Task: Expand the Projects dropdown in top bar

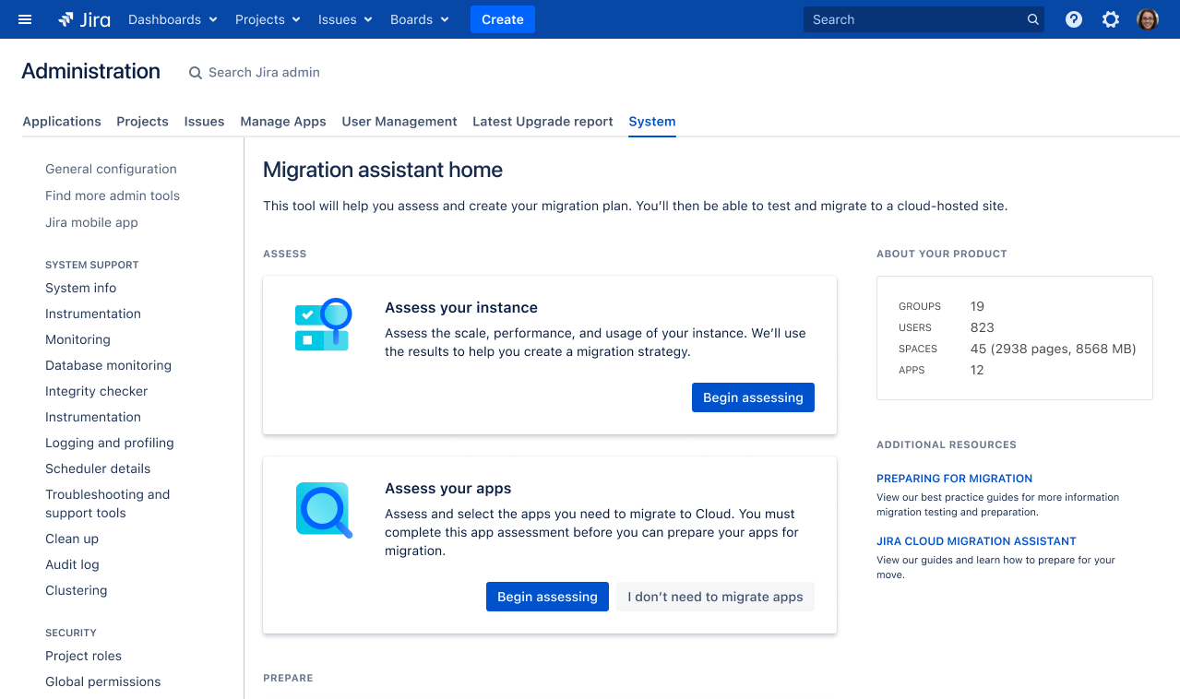Action: pyautogui.click(x=268, y=19)
